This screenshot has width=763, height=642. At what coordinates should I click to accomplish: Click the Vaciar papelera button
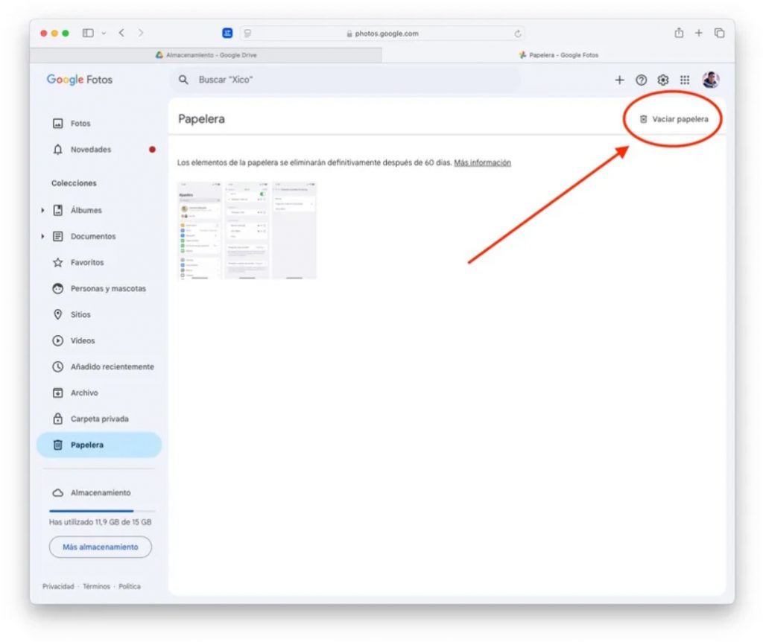point(673,118)
